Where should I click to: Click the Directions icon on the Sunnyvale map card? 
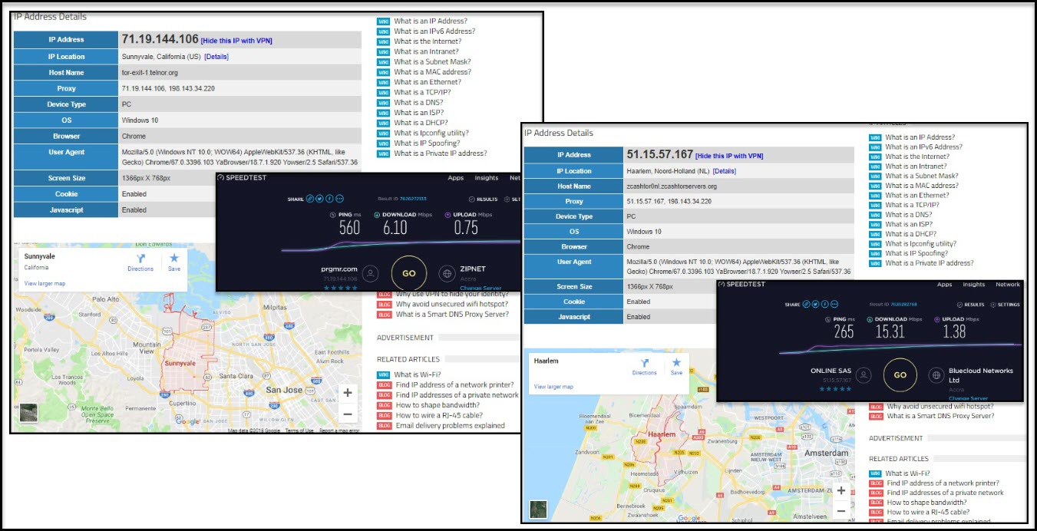[x=140, y=259]
